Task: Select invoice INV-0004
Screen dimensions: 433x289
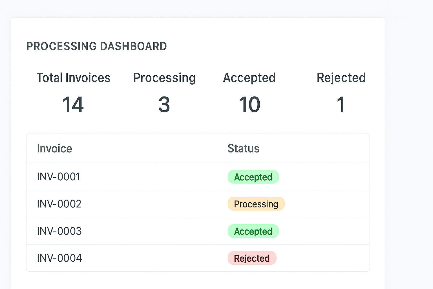Action: click(x=59, y=258)
